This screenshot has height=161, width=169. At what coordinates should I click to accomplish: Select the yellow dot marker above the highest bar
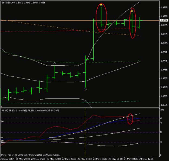[x=101, y=5]
